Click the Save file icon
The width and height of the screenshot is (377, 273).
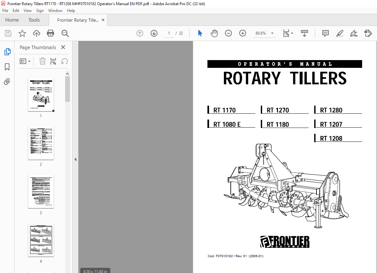[8, 33]
